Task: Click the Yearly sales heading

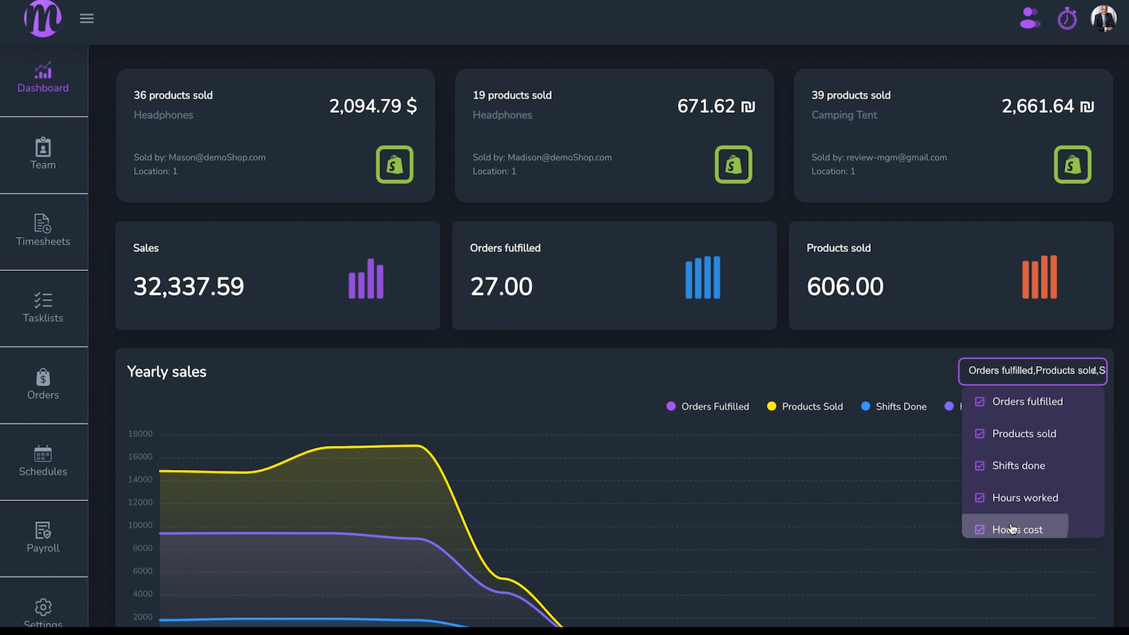Action: (x=167, y=372)
